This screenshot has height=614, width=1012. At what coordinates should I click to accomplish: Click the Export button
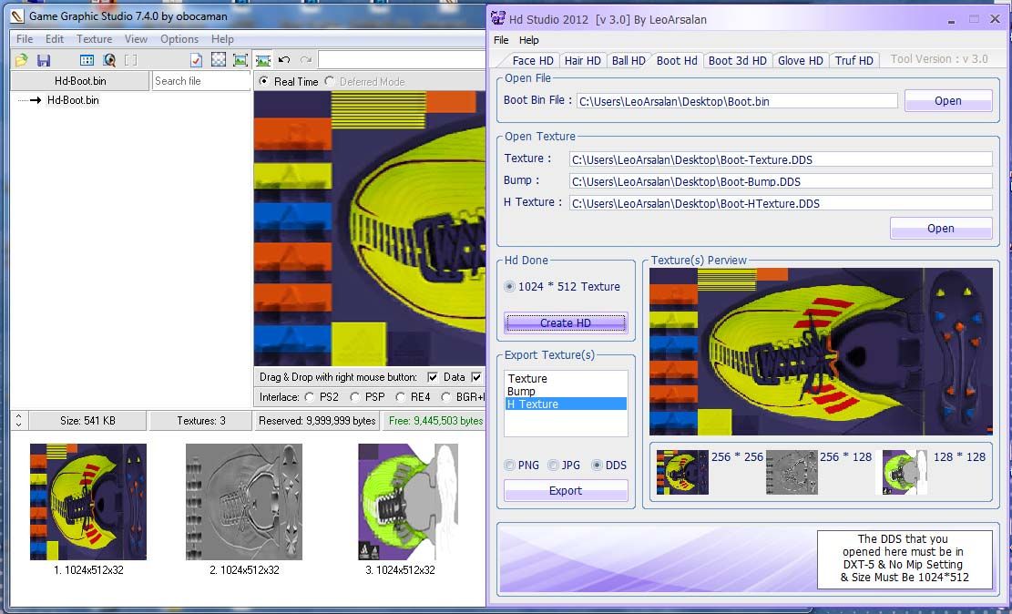point(565,491)
